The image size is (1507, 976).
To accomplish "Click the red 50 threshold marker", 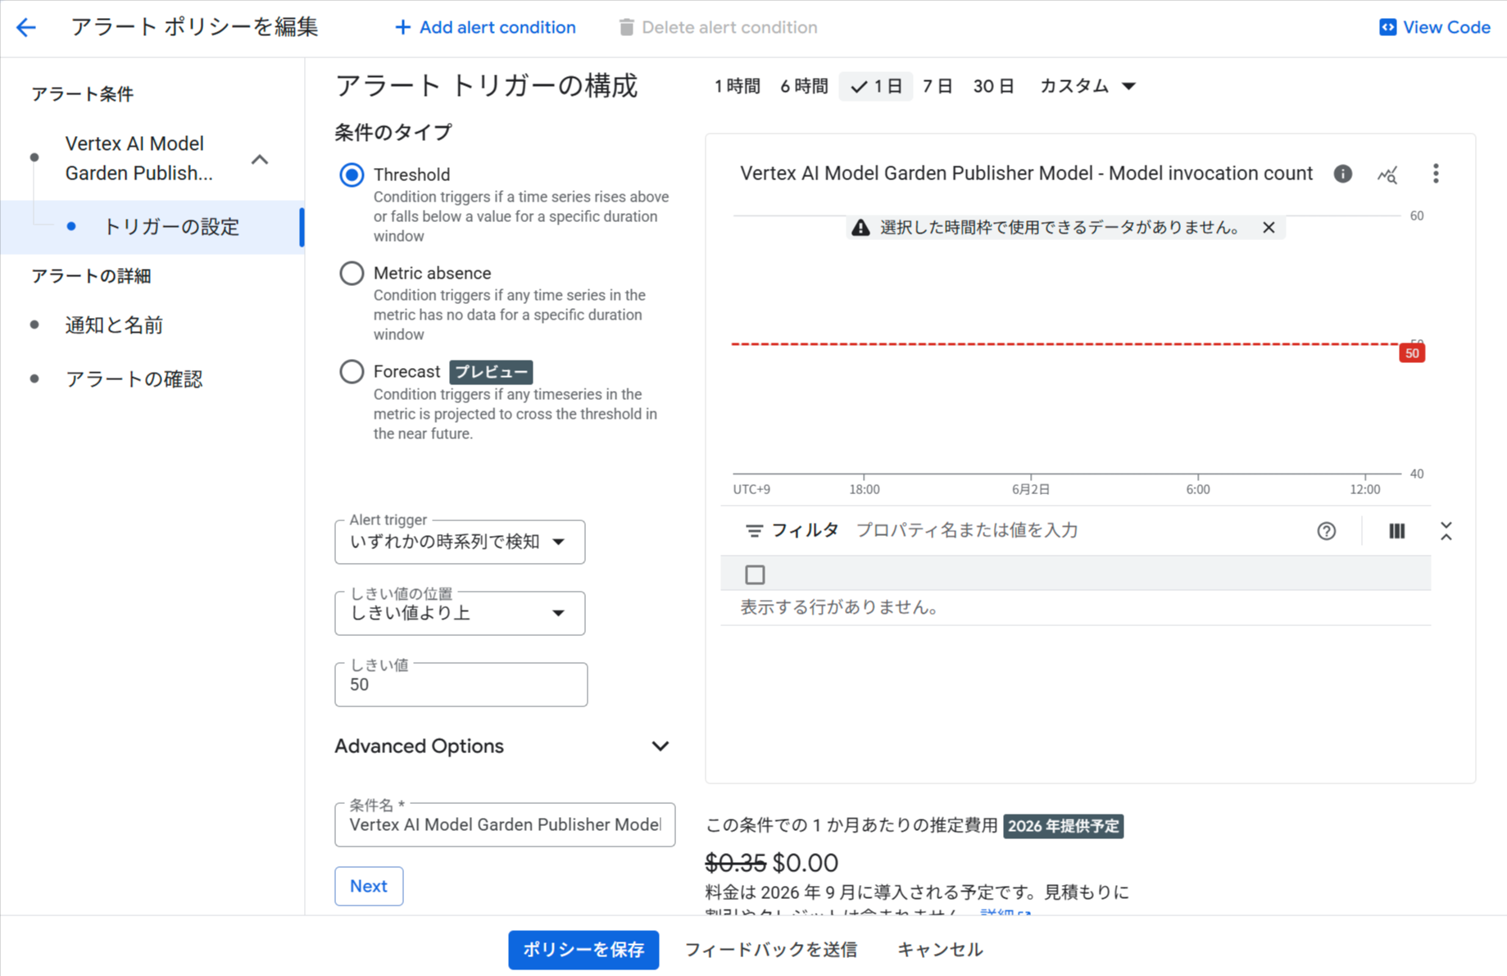I will [x=1412, y=353].
